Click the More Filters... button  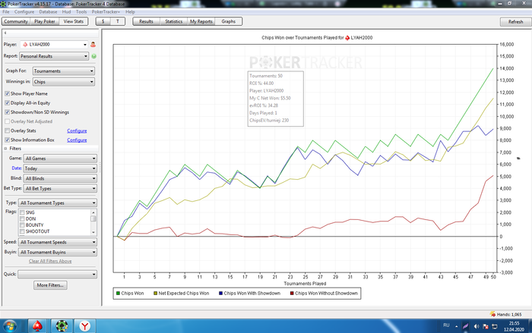[x=50, y=285]
